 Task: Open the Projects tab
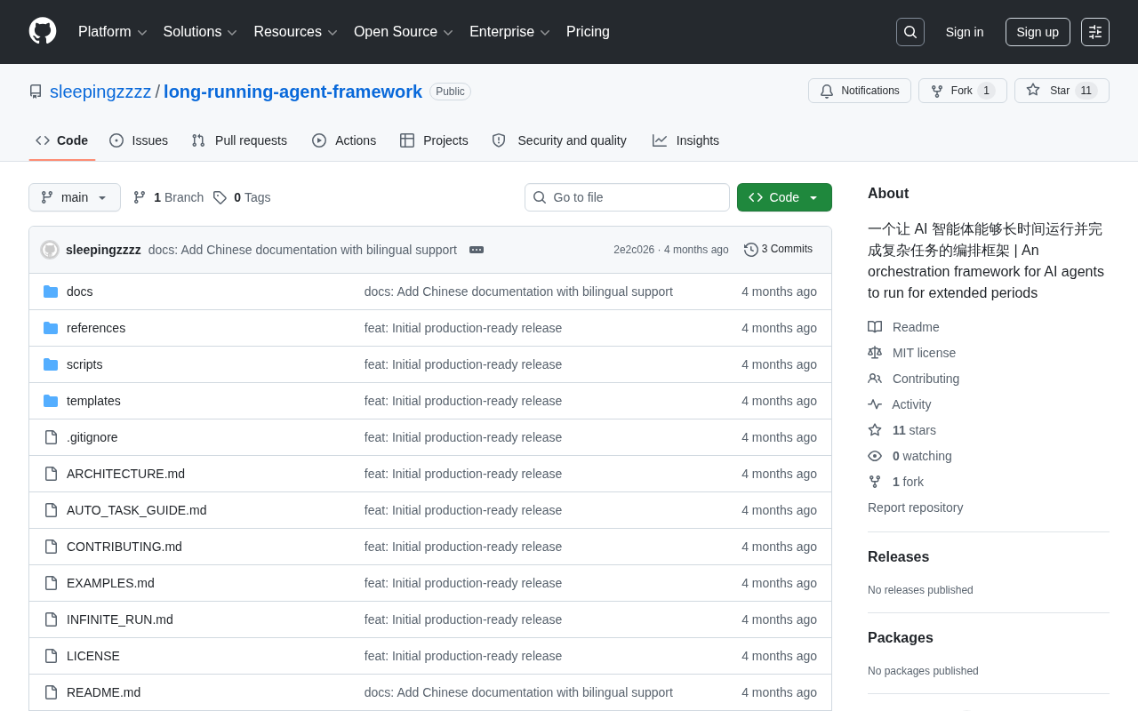(434, 140)
